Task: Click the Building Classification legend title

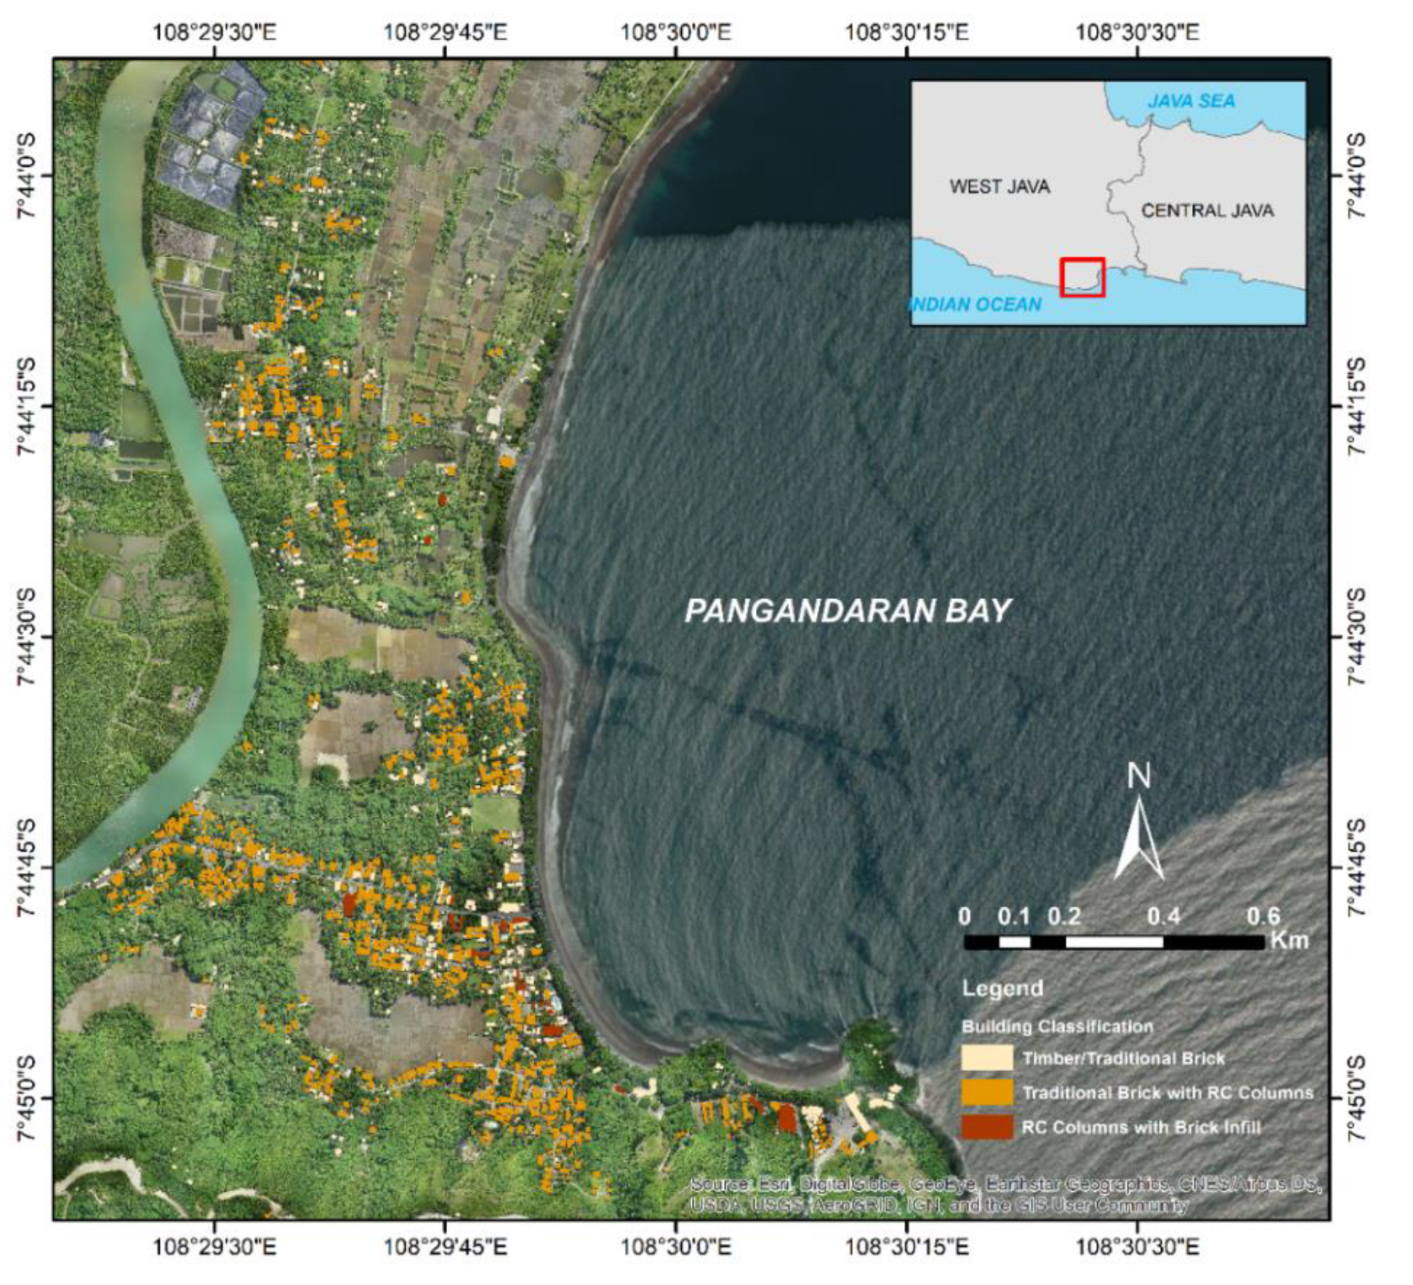Action: pyautogui.click(x=1057, y=1026)
